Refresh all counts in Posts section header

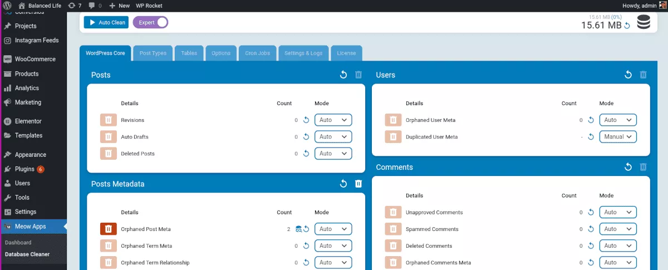343,75
